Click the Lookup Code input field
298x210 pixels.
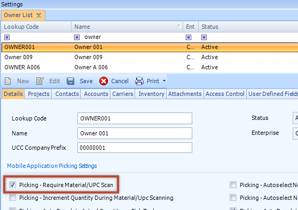click(x=135, y=118)
